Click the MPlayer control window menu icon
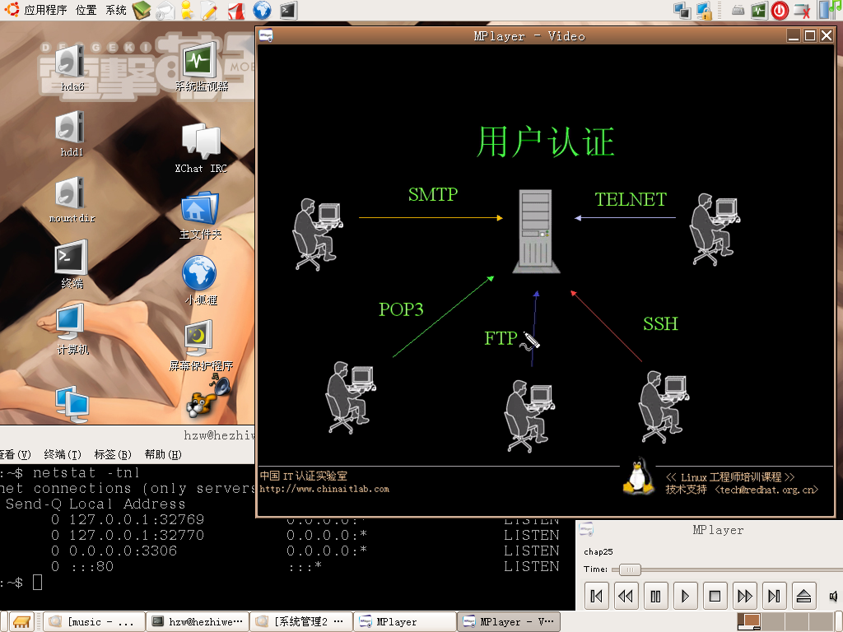 [x=586, y=530]
